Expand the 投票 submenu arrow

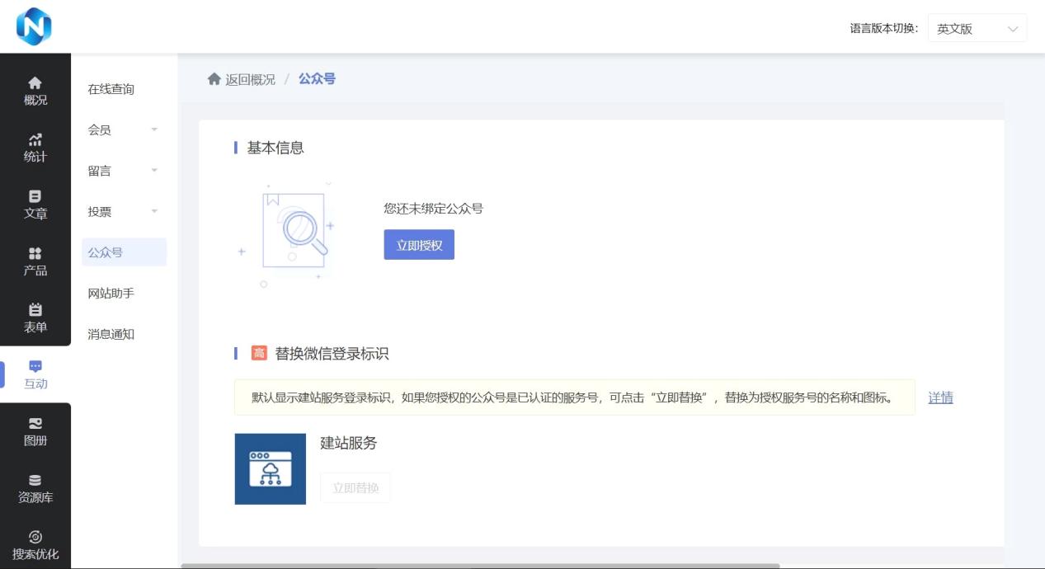coord(154,212)
